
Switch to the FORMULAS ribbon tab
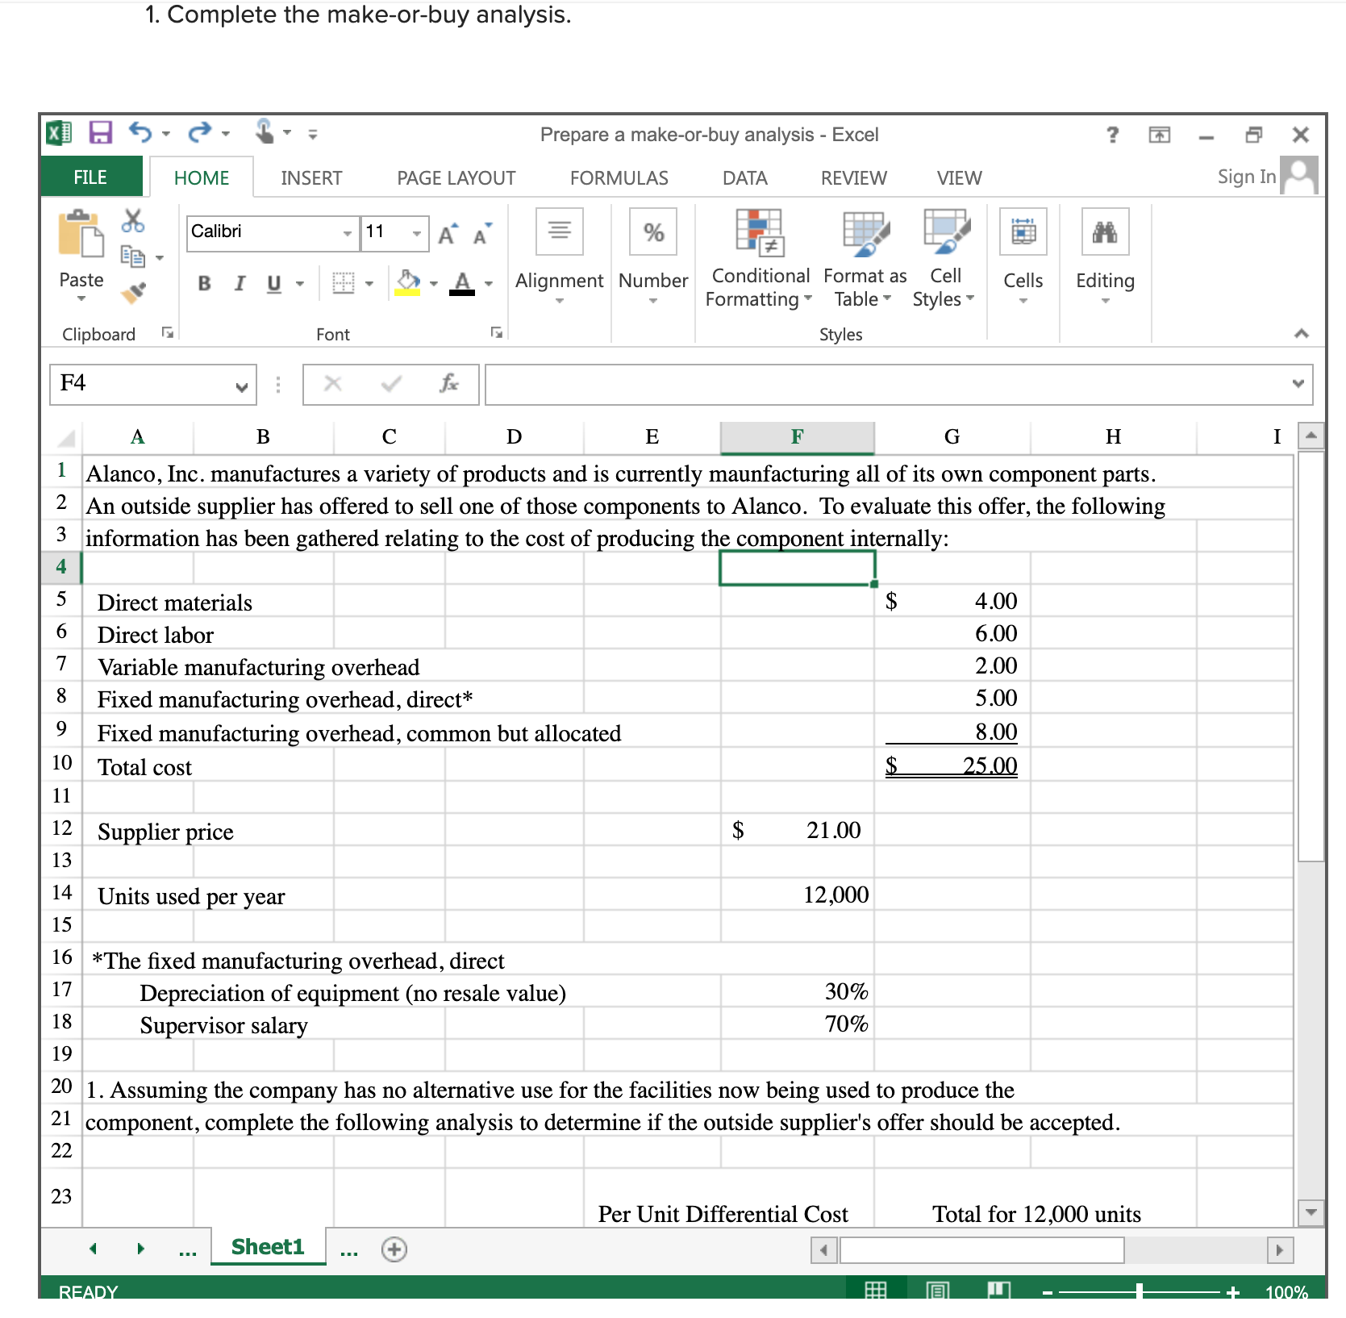[619, 177]
